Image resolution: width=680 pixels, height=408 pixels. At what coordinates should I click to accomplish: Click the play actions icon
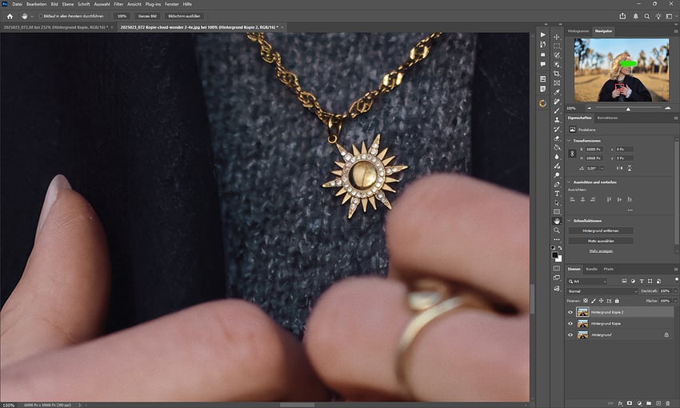click(x=543, y=36)
